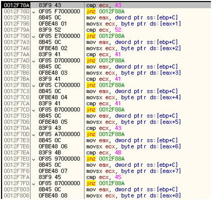
Task: Select bytes 83F9 4B
Action: (x=50, y=152)
